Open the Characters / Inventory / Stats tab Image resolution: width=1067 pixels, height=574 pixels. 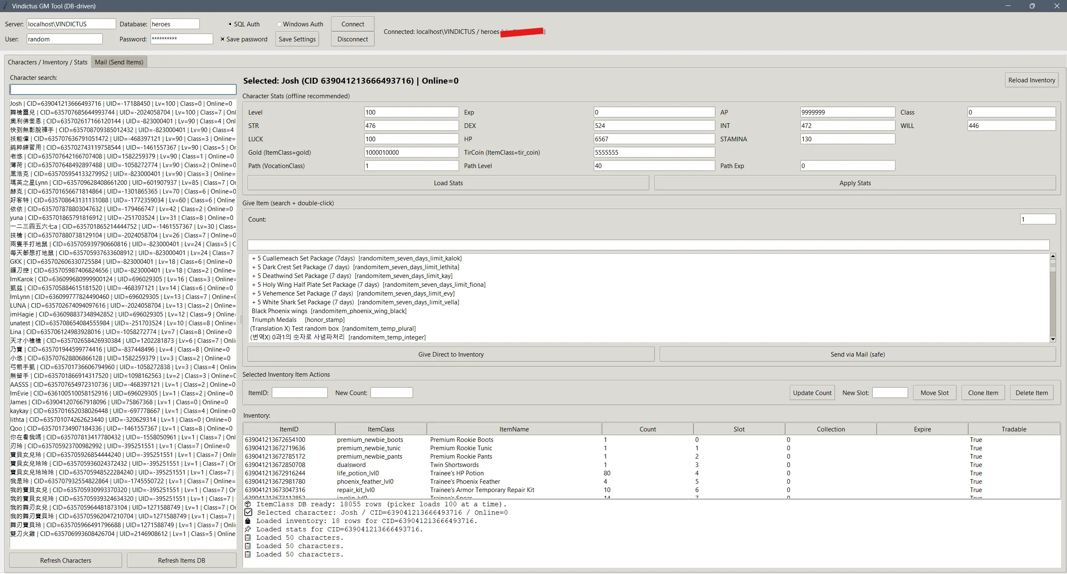point(48,62)
